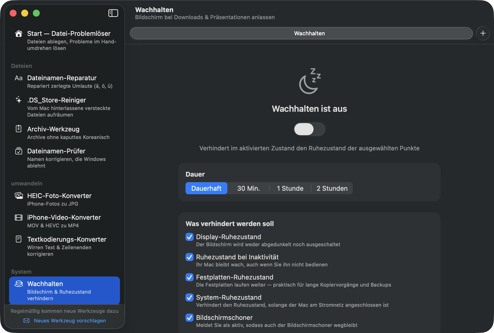
Task: Click the Aa icon for Dateinamen-Reparatur
Action: click(19, 78)
